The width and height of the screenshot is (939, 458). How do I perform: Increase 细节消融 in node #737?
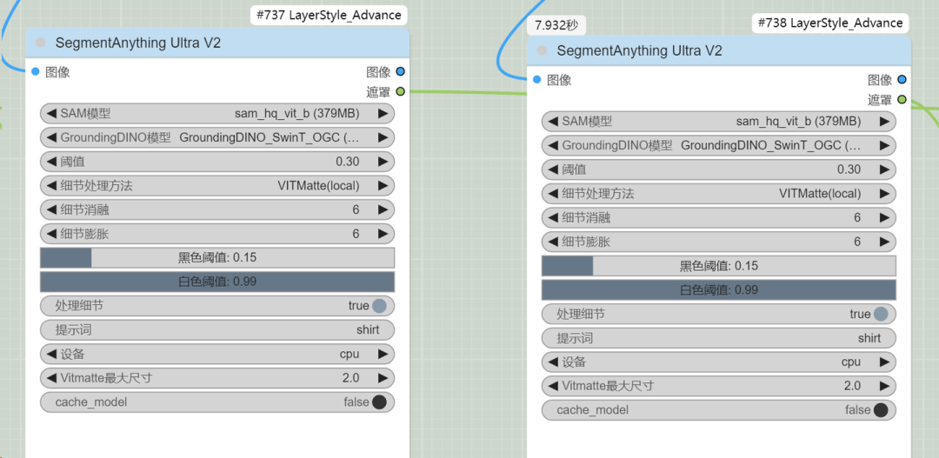click(383, 209)
